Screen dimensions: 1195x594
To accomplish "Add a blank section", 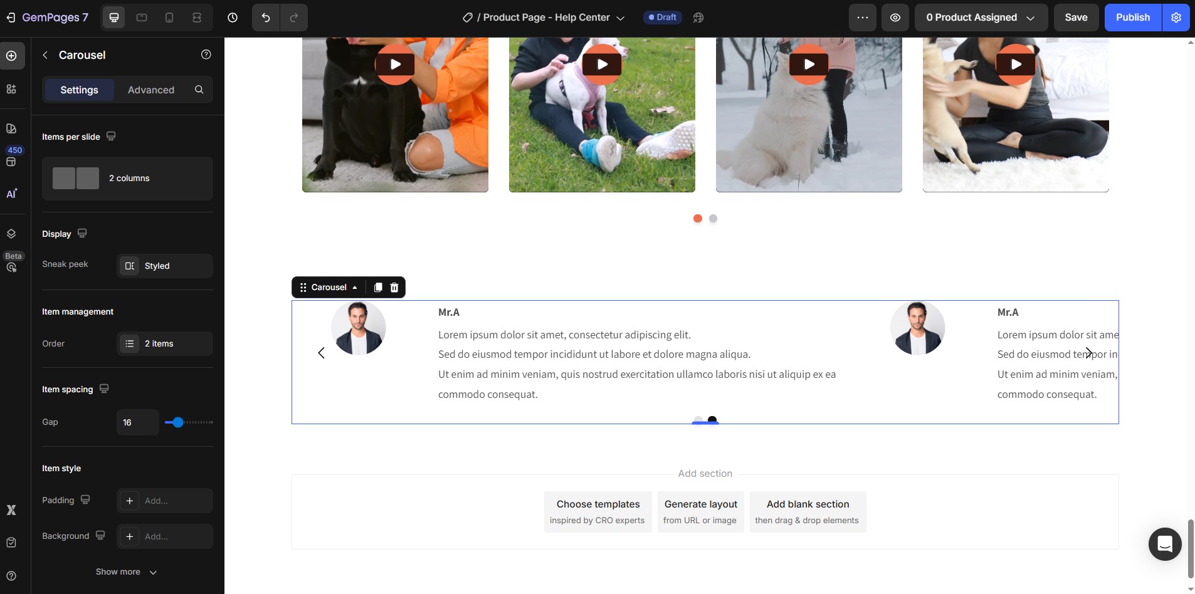I will point(808,512).
